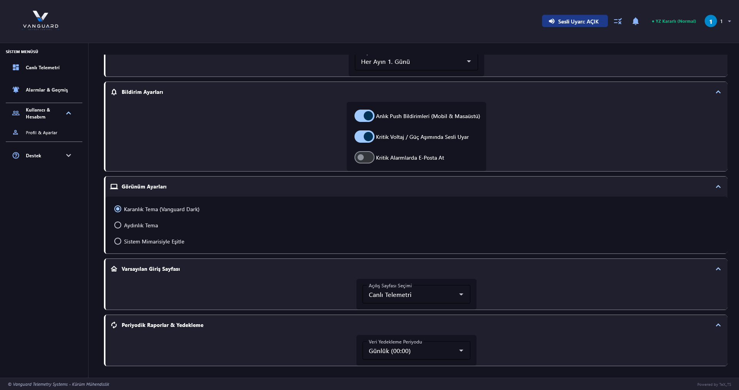Click the home icon beside Varsayılan Giriş Sayfası
The width and height of the screenshot is (739, 390).
[x=114, y=269]
